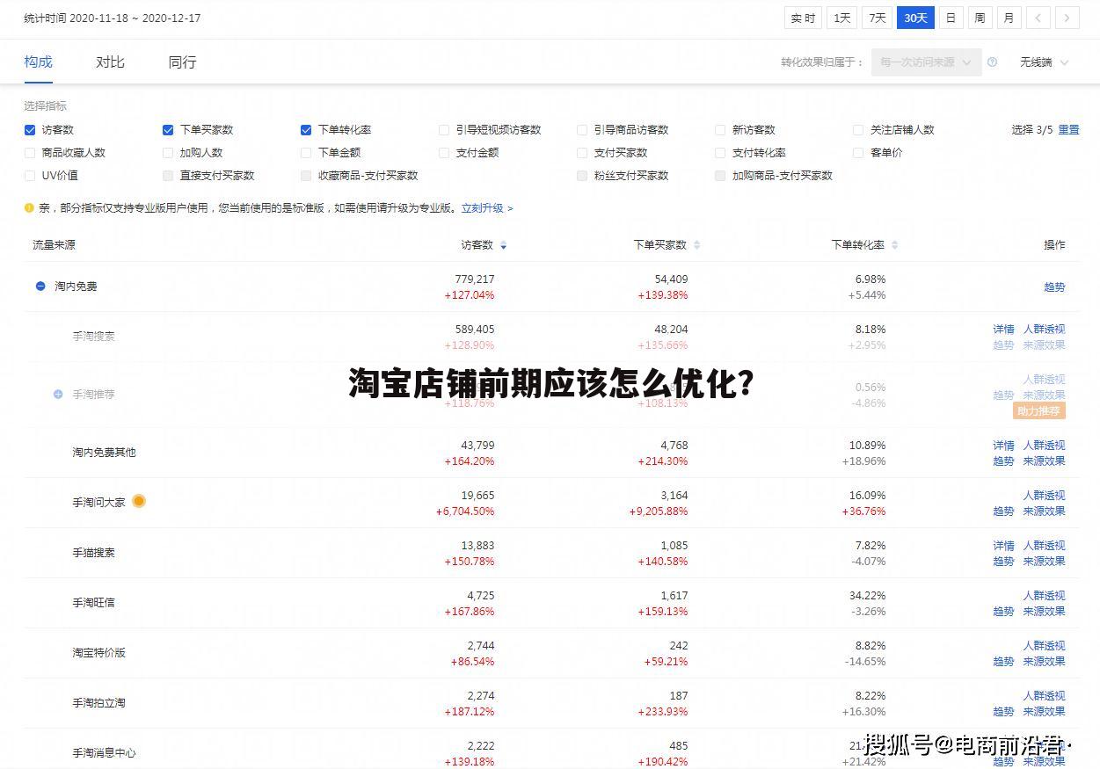This screenshot has width=1100, height=769.
Task: Switch to the 对比 tab
Action: [110, 62]
